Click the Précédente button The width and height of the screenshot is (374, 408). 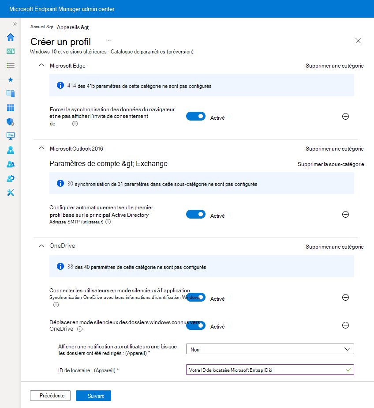tap(50, 396)
